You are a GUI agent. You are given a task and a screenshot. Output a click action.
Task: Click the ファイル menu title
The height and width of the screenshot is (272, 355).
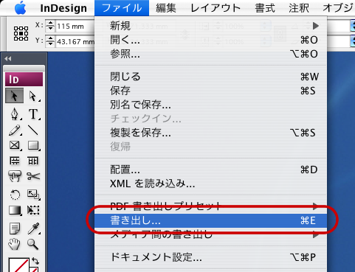click(122, 8)
